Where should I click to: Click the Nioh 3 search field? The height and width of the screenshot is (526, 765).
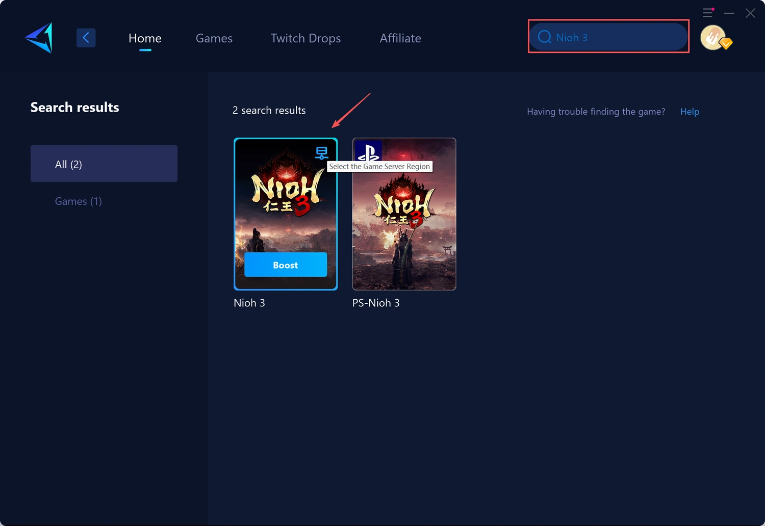click(617, 37)
